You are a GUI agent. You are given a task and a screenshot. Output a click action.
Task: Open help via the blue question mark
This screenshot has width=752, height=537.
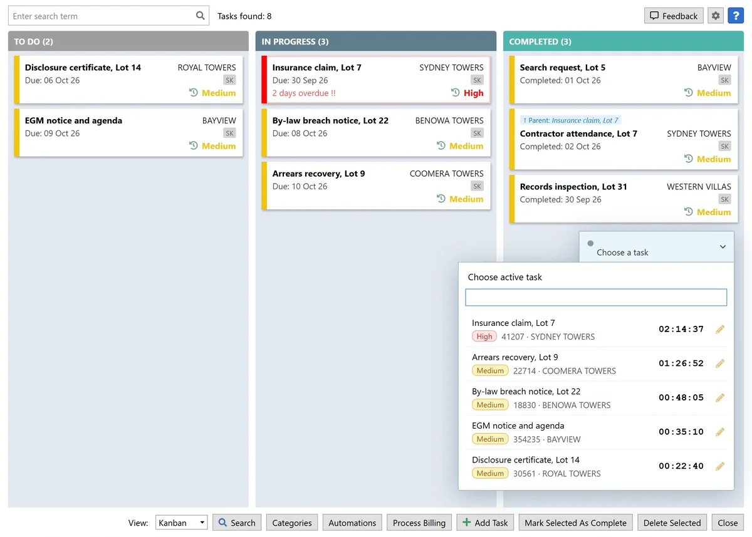coord(735,16)
